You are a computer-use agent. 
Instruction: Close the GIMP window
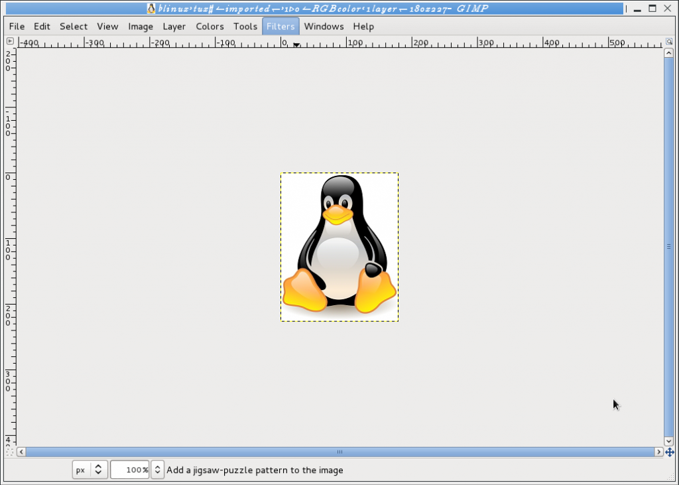click(668, 9)
